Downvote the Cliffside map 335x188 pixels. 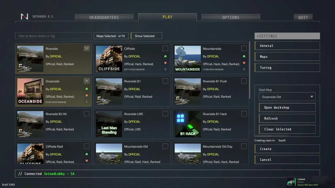point(165,63)
